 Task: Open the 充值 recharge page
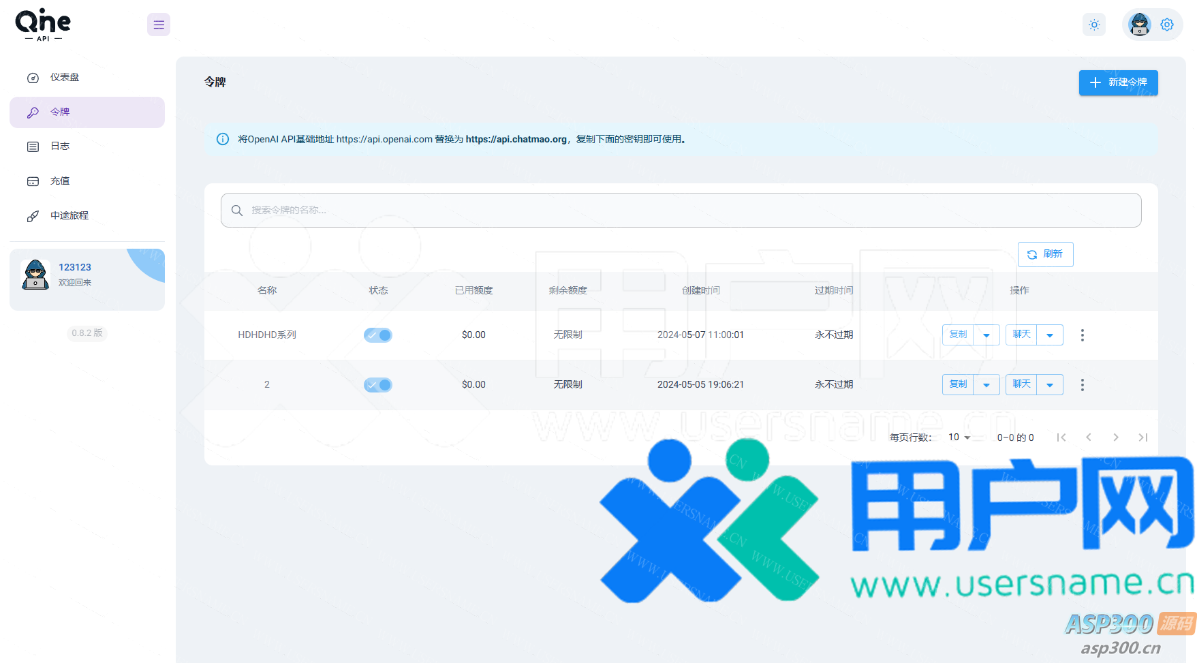click(60, 181)
